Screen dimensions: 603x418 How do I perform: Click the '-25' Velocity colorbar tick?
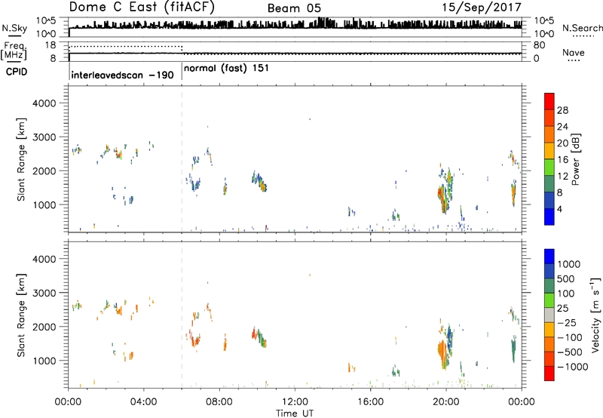[566, 322]
